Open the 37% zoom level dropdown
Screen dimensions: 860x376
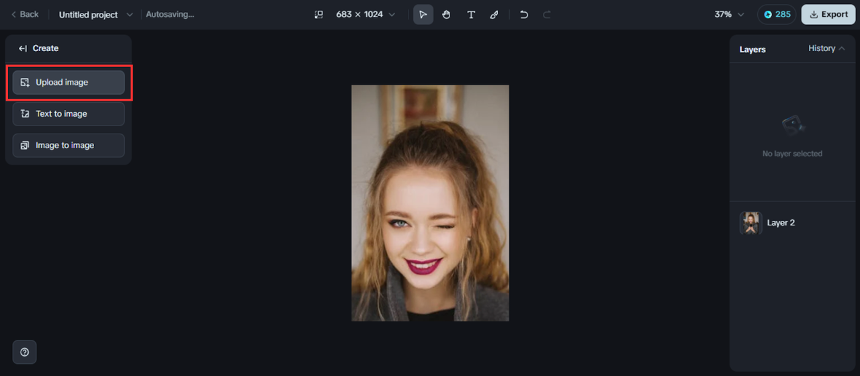[730, 14]
